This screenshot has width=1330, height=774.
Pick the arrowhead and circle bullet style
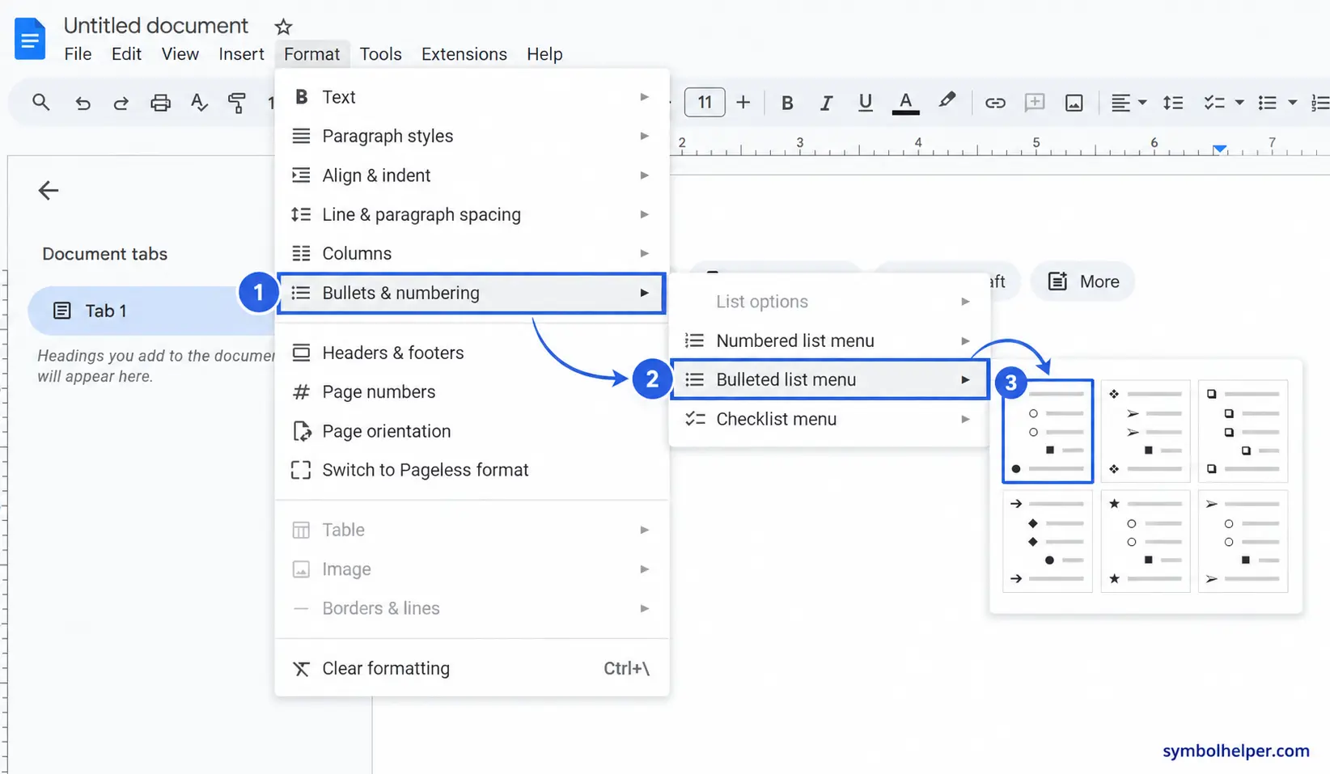pos(1243,541)
